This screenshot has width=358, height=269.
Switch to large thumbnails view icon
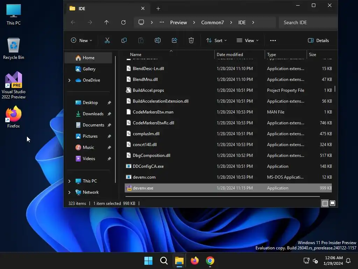pos(332,203)
